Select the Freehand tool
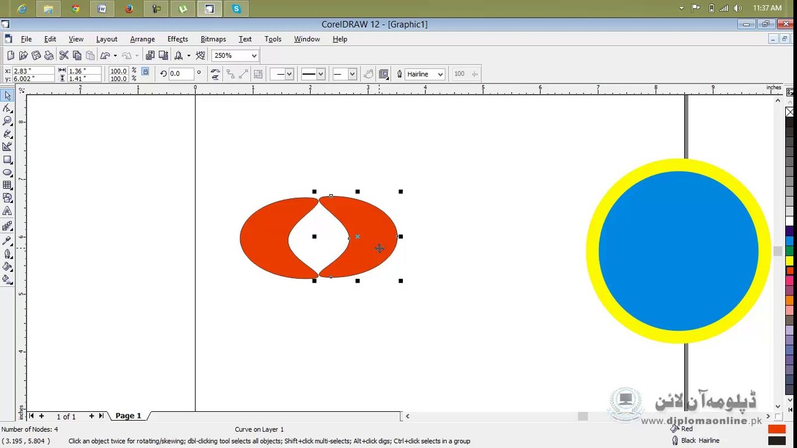Viewport: 797px width, 448px height. coord(7,134)
